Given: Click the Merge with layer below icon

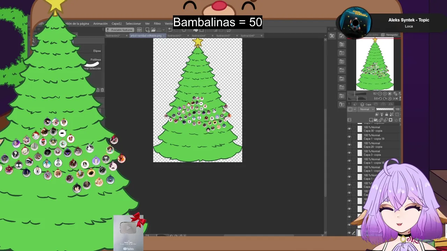Looking at the screenshot, I should pos(386,120).
